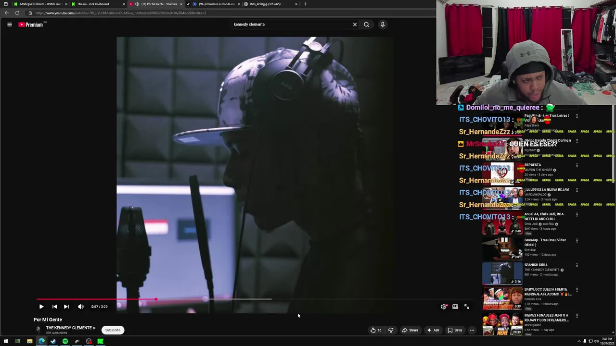Open the Windows Start menu

6,342
